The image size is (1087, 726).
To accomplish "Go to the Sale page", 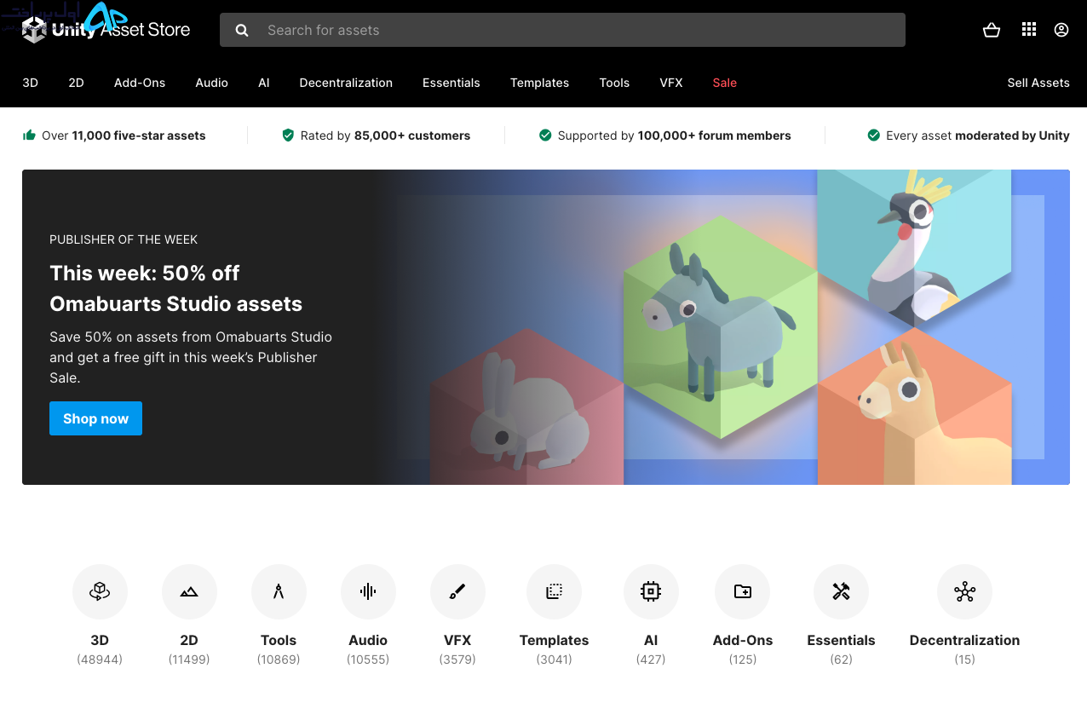I will click(725, 83).
